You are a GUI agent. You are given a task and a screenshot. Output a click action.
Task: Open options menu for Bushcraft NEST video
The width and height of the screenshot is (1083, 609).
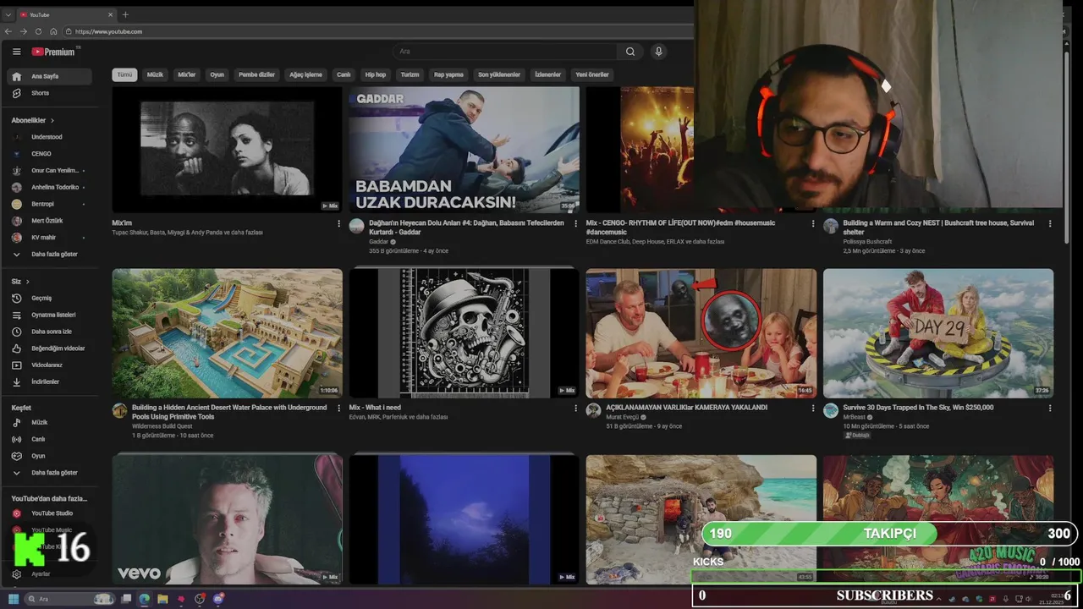click(x=1050, y=224)
